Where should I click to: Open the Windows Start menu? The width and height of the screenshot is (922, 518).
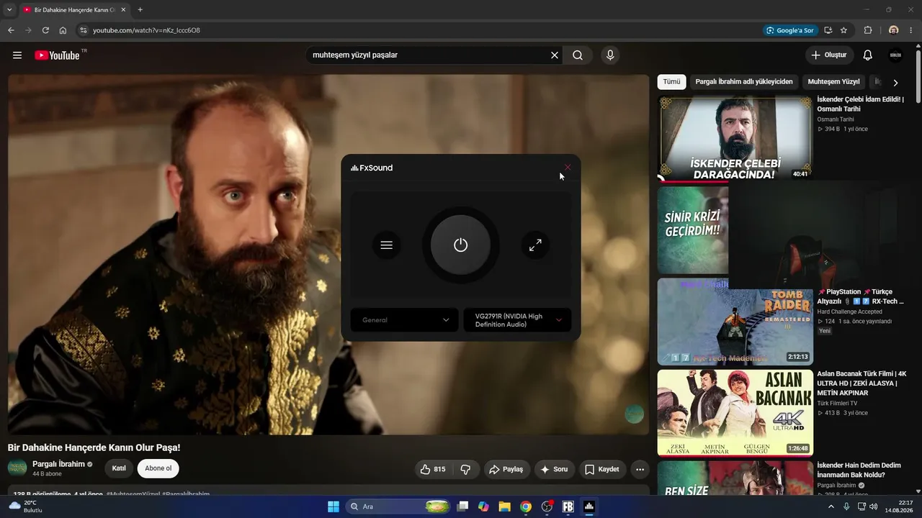coord(334,506)
